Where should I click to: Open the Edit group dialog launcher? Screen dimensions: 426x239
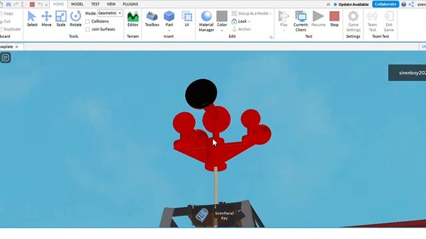[x=271, y=37]
